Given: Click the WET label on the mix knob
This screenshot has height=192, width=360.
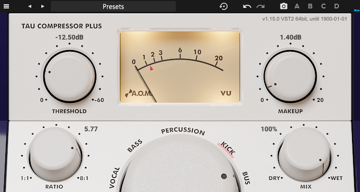Looking at the screenshot, I should [x=337, y=178].
